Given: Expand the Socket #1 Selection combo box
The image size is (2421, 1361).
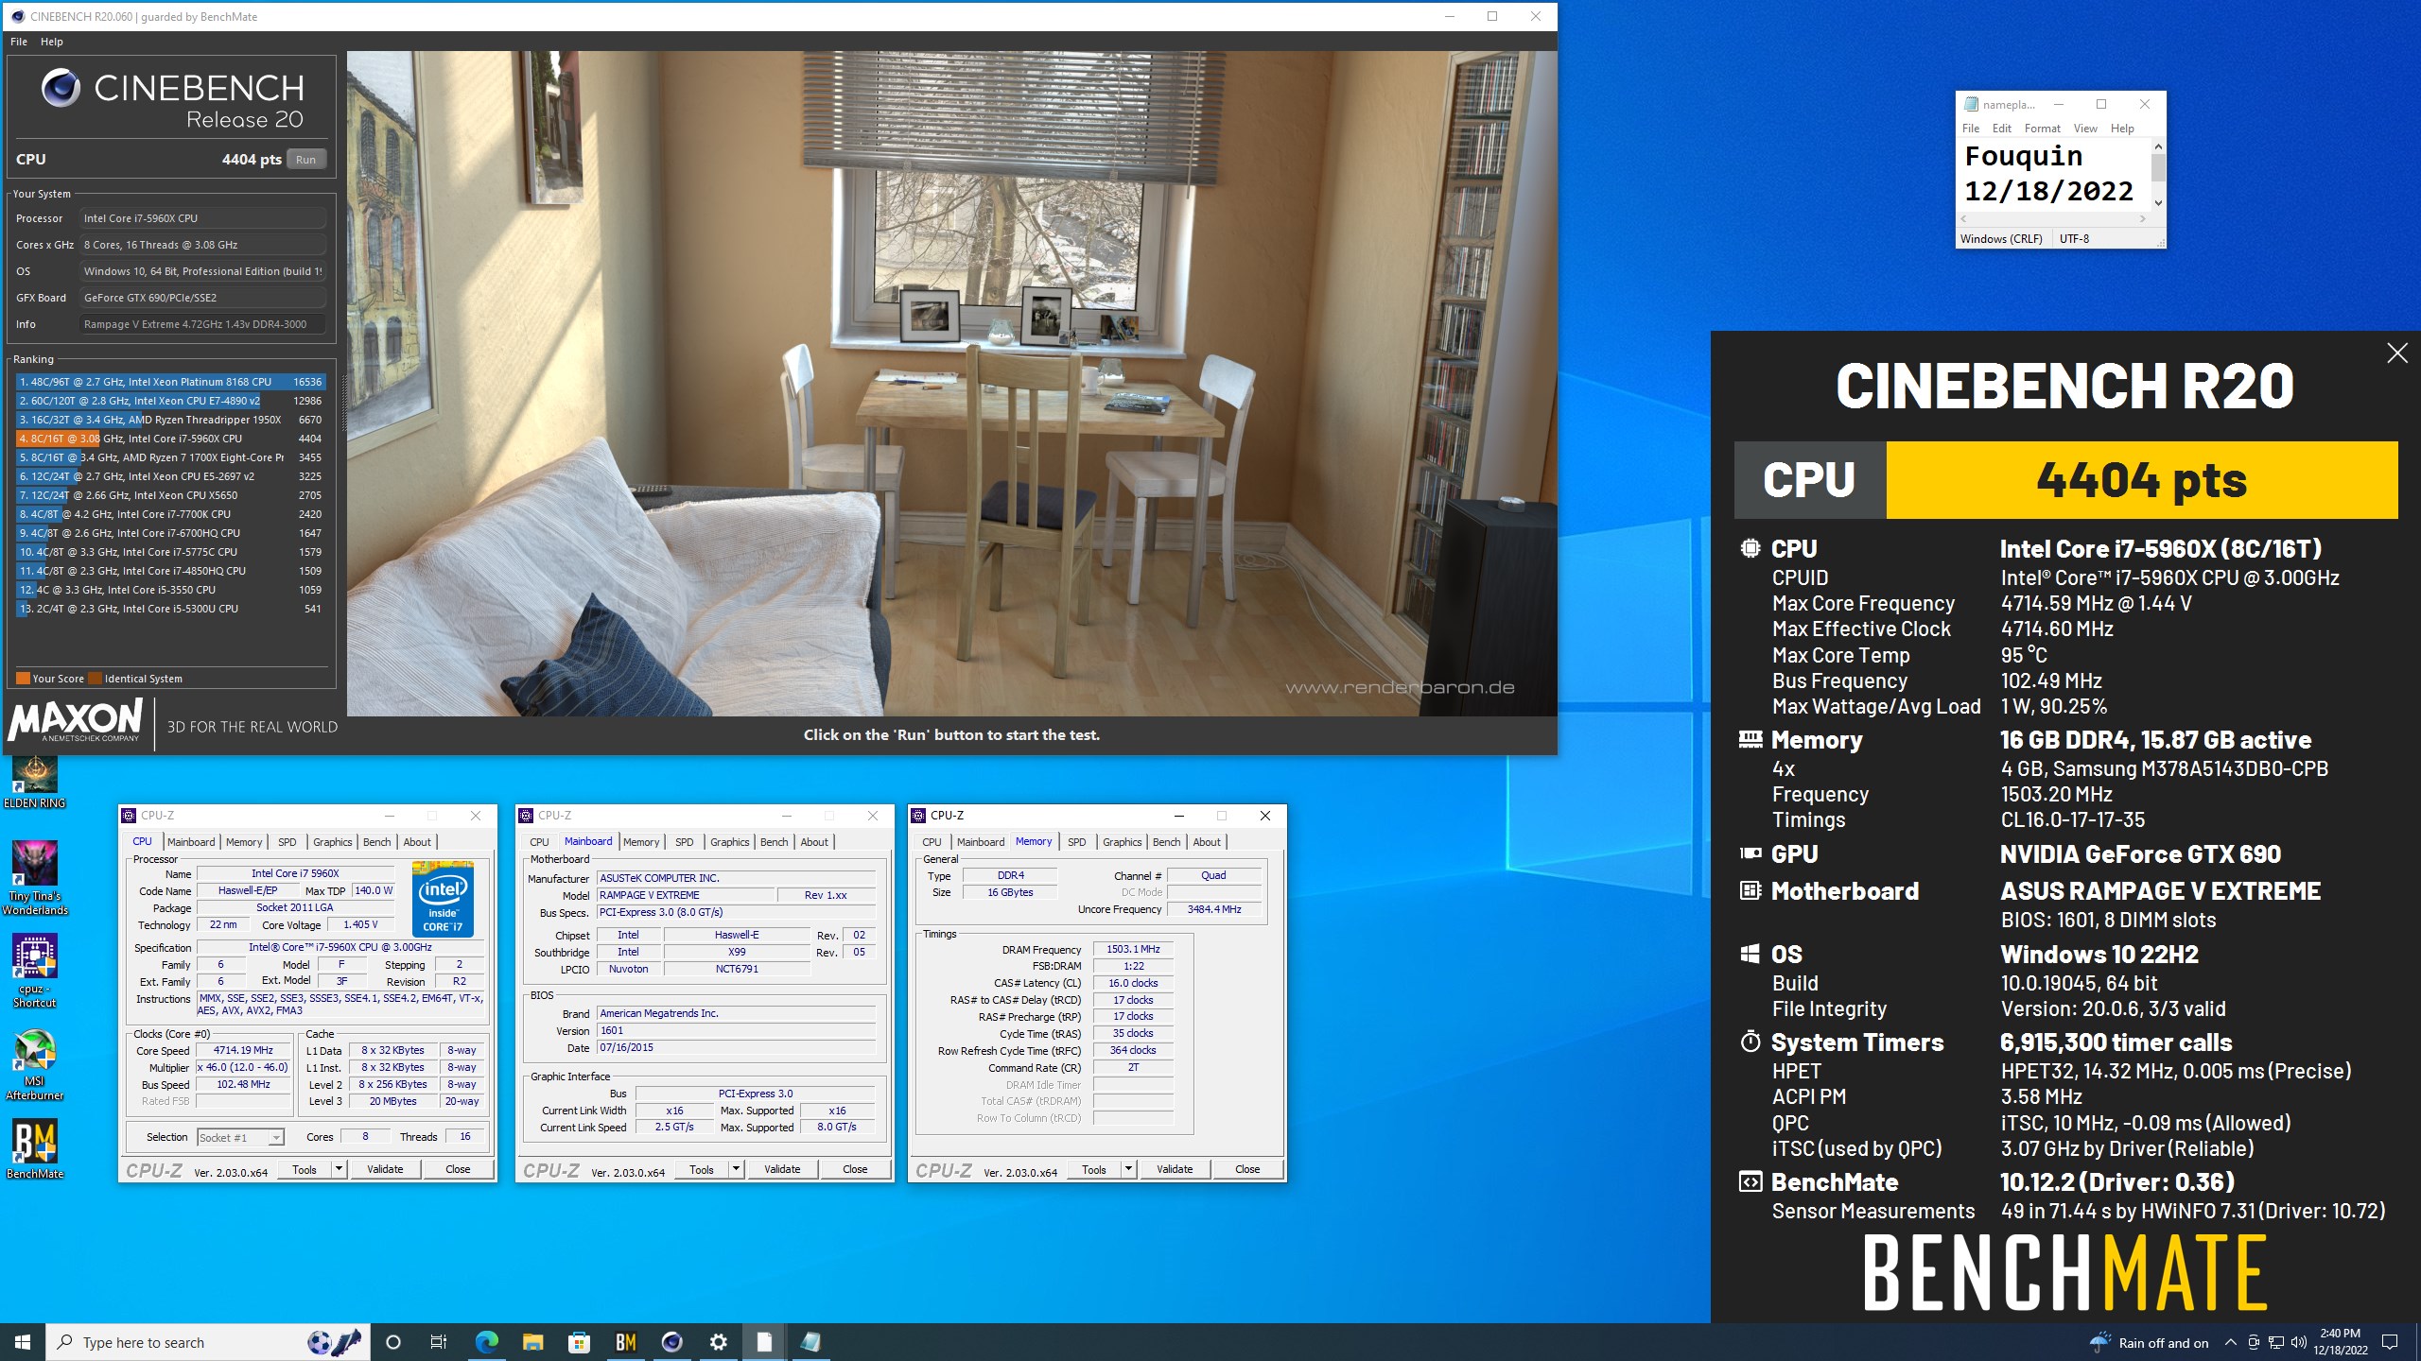Looking at the screenshot, I should tap(241, 1137).
